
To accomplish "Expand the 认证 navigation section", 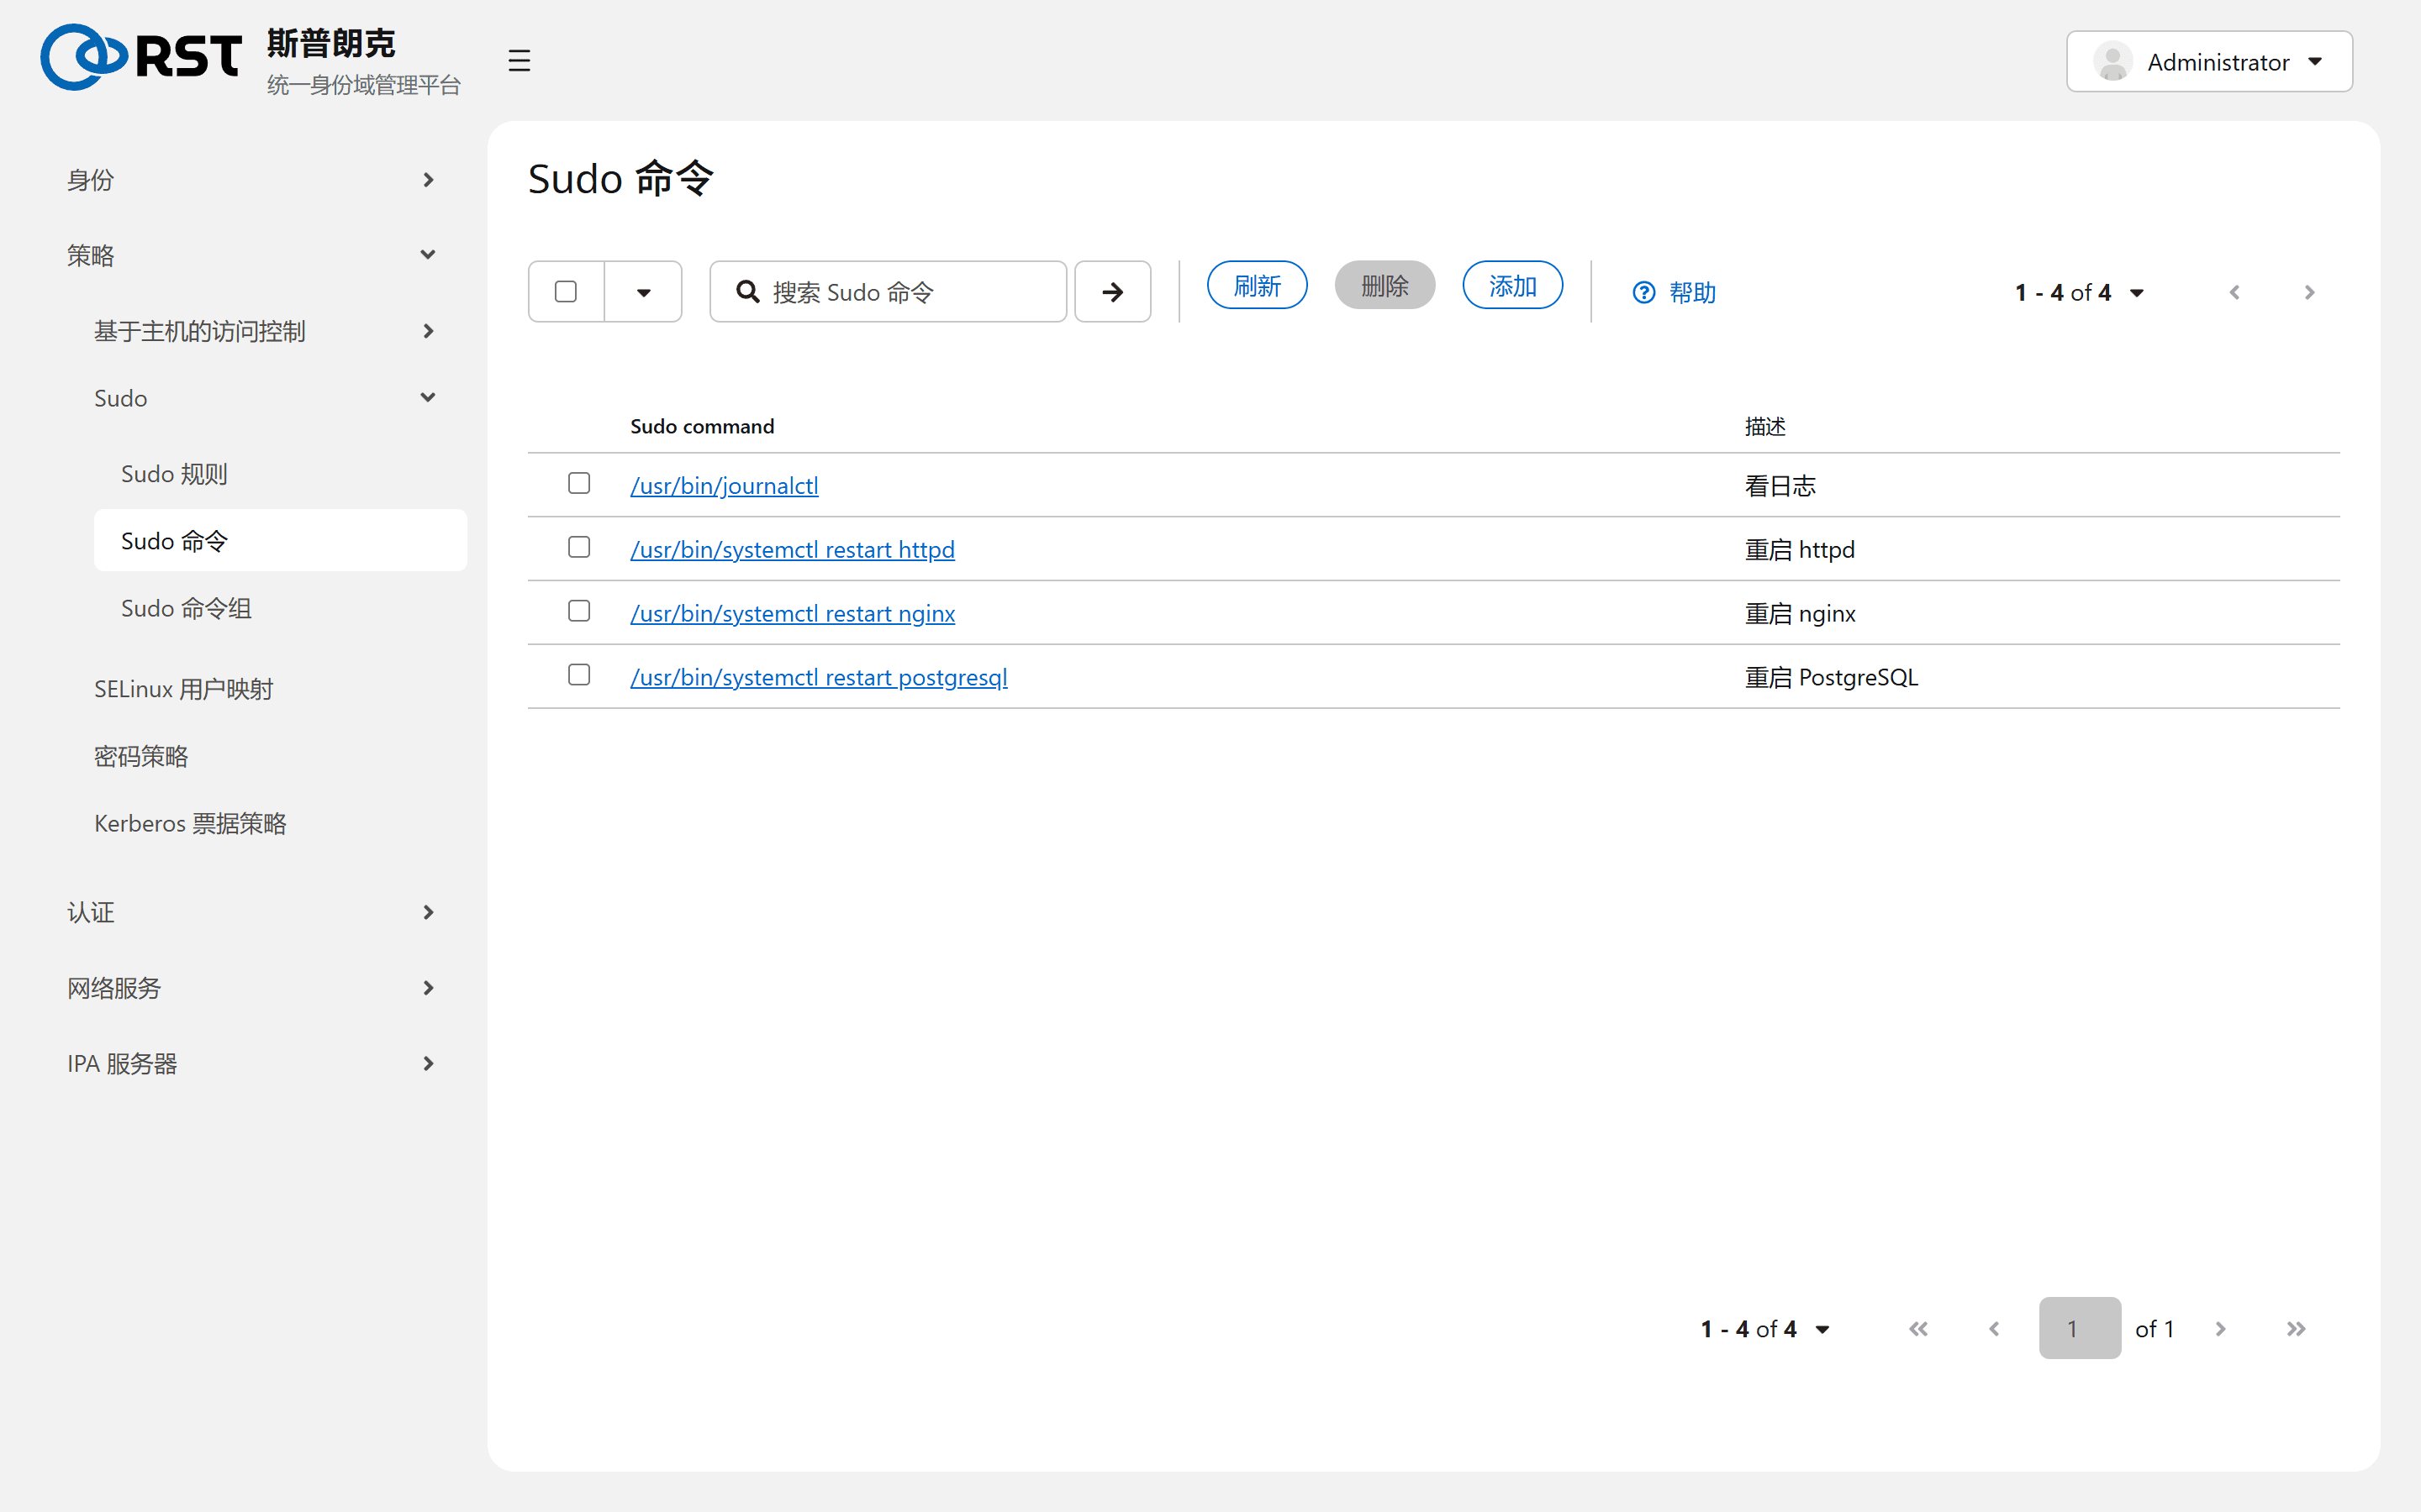I will [251, 912].
